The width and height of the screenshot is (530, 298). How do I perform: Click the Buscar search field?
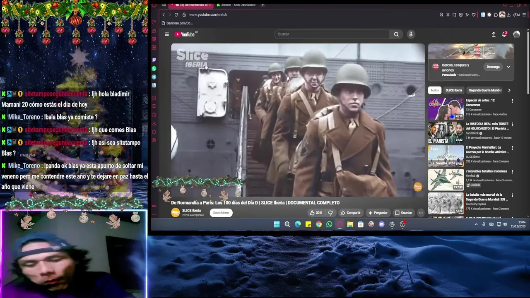[332, 34]
